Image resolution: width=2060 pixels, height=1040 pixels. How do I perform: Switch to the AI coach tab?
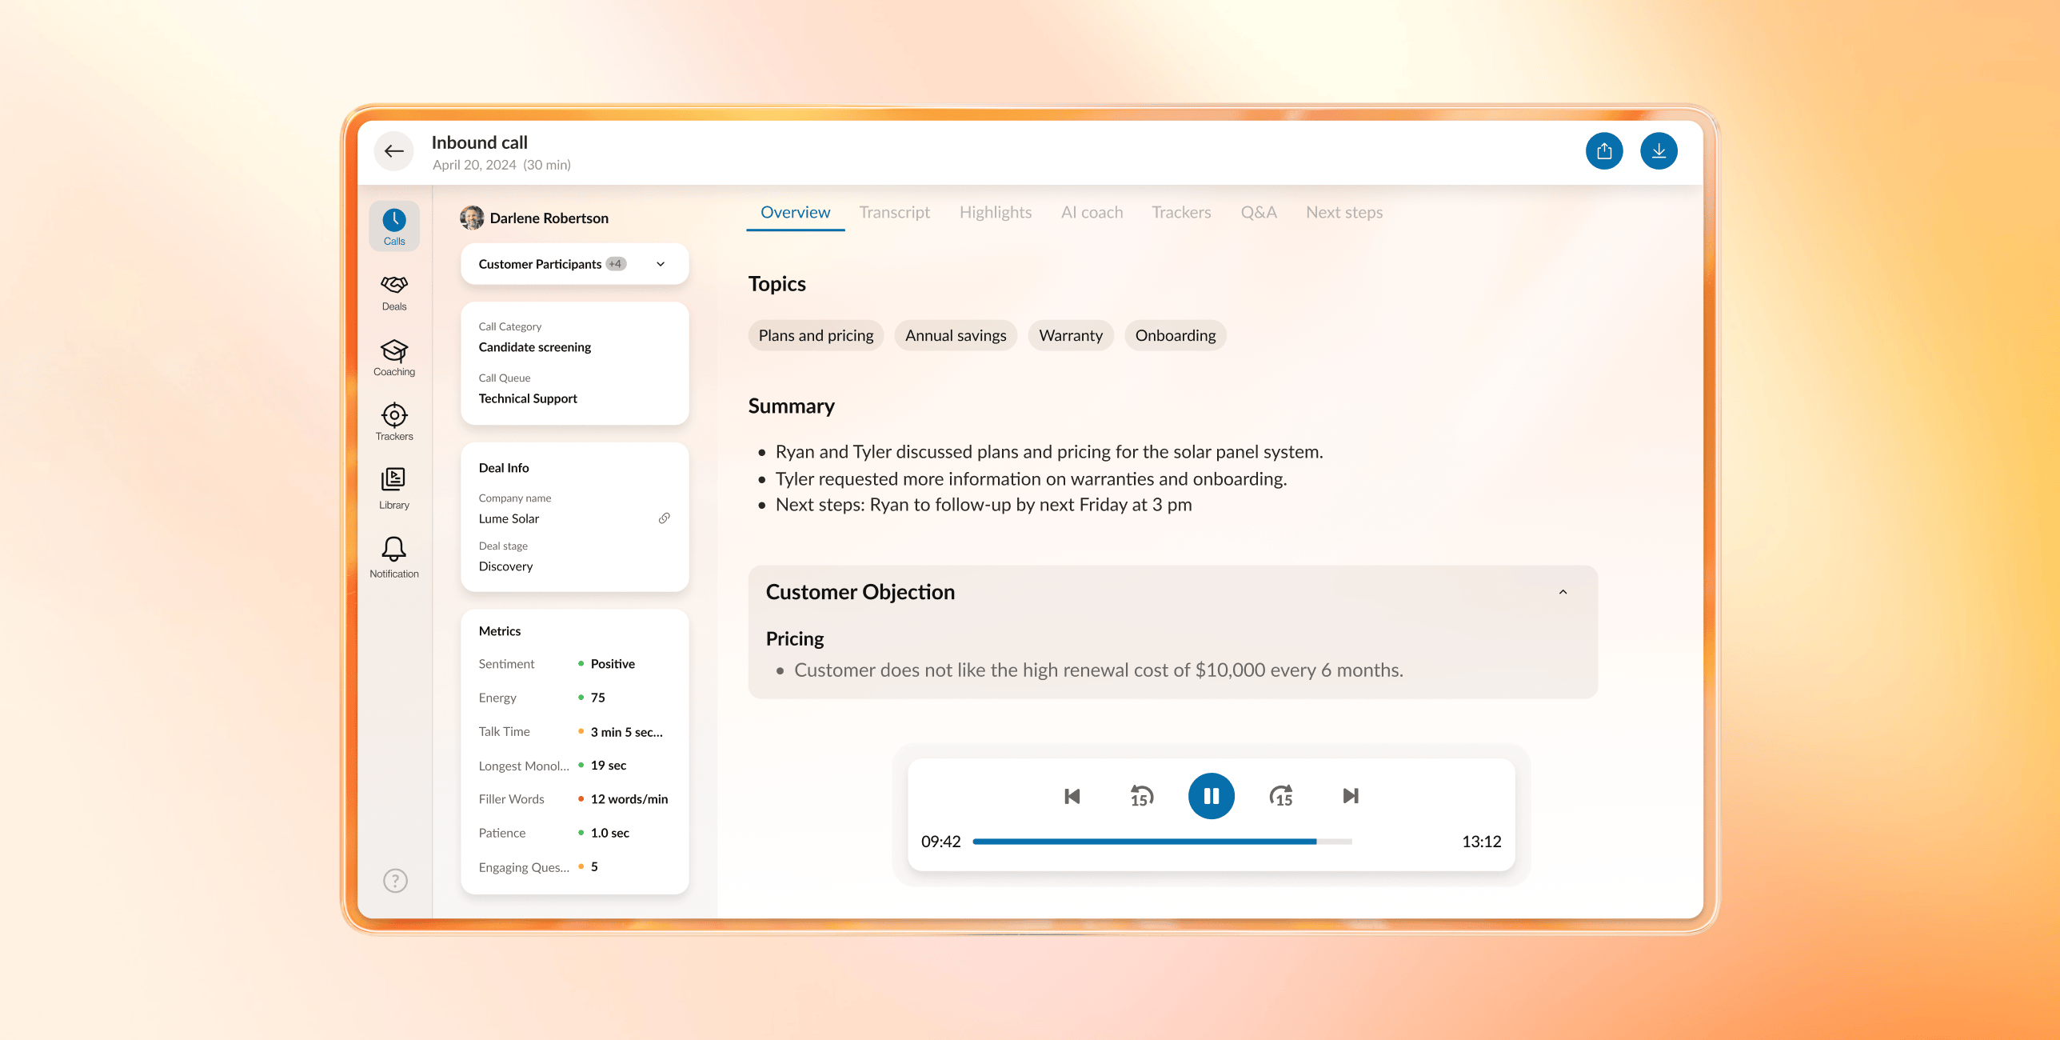(1092, 213)
